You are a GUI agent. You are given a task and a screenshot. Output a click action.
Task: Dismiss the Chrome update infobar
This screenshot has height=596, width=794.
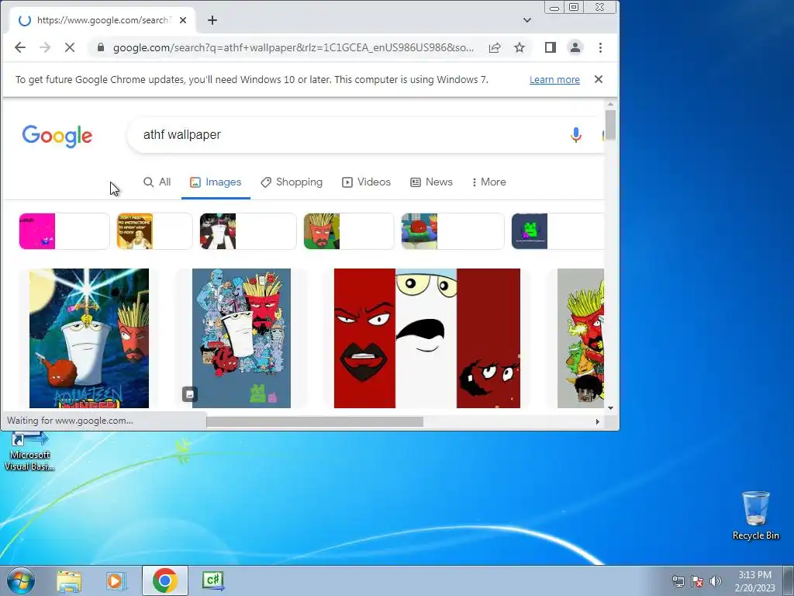[x=599, y=80]
